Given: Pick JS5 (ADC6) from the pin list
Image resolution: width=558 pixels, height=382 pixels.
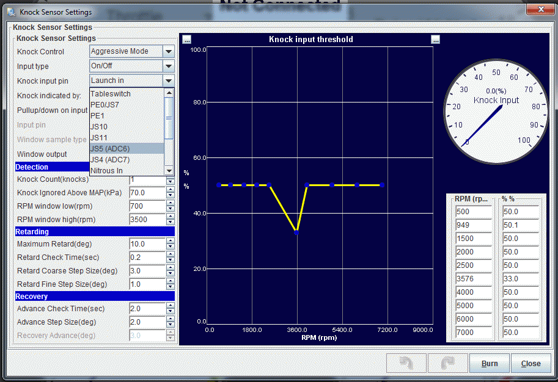Looking at the screenshot, I should tap(127, 149).
